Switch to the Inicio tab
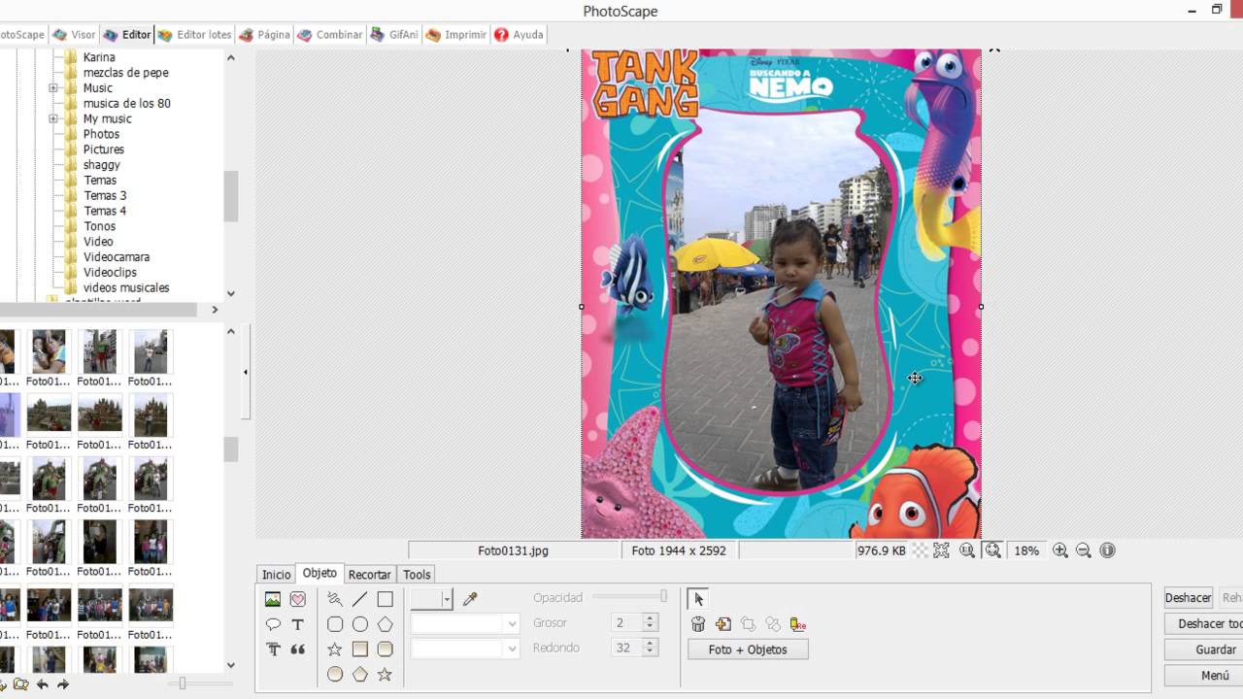The image size is (1243, 699). 276,575
